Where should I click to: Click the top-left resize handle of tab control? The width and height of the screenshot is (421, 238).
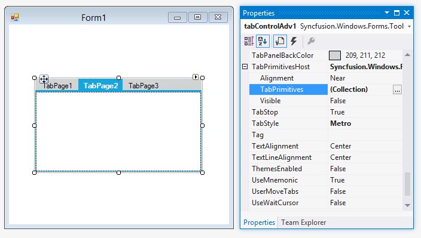click(34, 78)
